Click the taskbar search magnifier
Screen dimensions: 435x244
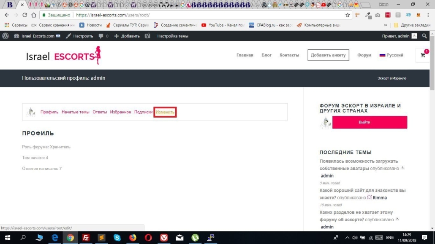coord(23,238)
